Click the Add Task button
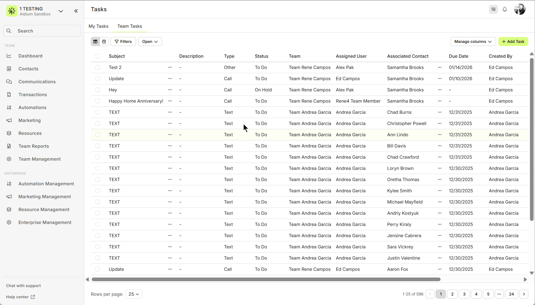The height and width of the screenshot is (305, 535). point(513,41)
